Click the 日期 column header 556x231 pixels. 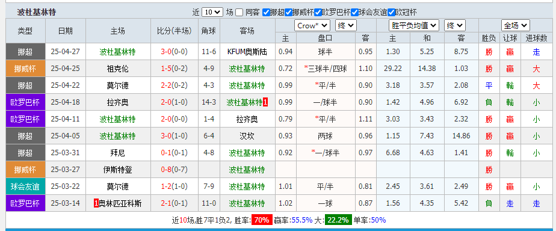tap(66, 31)
